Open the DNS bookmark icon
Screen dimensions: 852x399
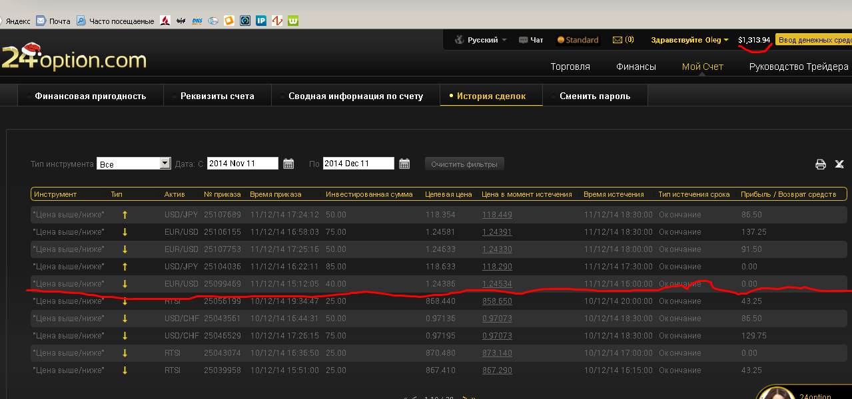(197, 21)
